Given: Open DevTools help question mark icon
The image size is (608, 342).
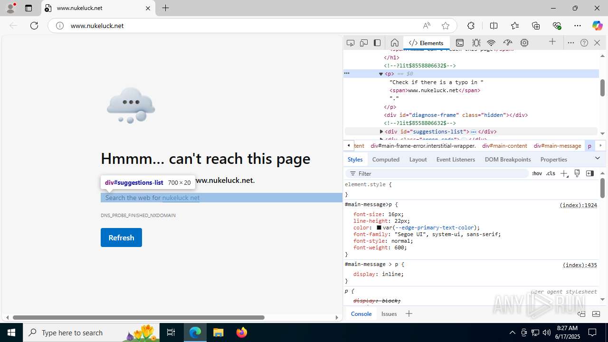Looking at the screenshot, I should (x=584, y=43).
